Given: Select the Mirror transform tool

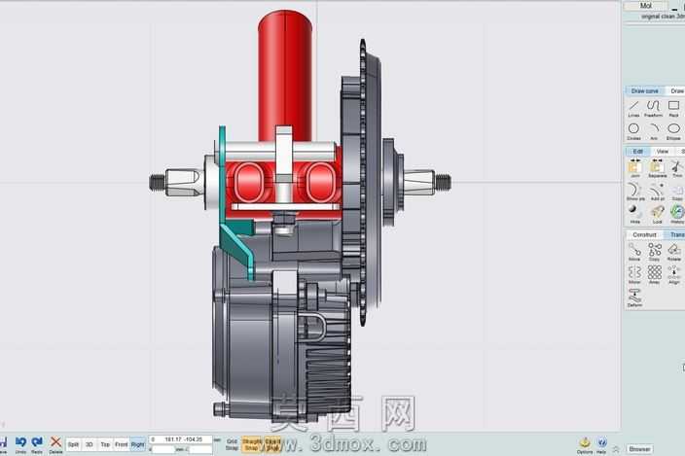Looking at the screenshot, I should pos(634,275).
